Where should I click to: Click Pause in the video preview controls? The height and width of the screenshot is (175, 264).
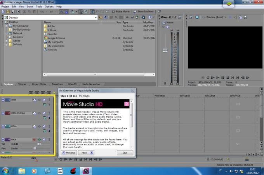[223, 78]
